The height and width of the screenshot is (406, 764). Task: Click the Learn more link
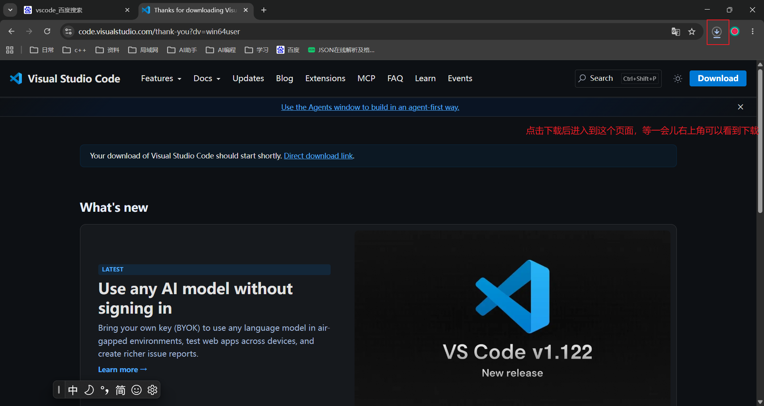pyautogui.click(x=123, y=369)
